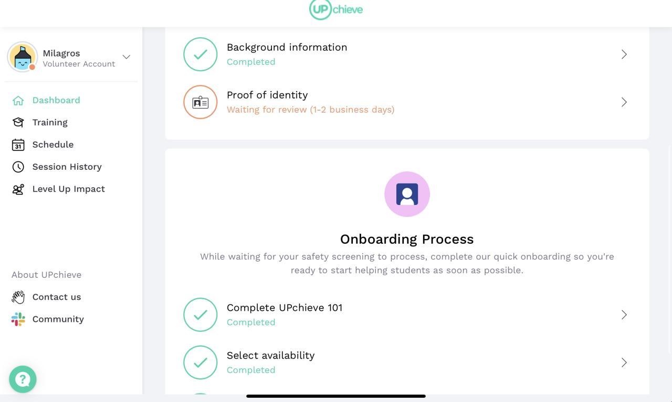Screen dimensions: 672x402
Task: Click the Level Up Impact people icon
Action: (18, 189)
